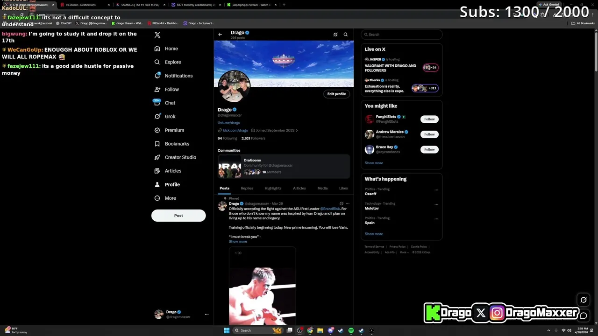Open the Follow section in the sidebar
598x336 pixels.
[x=166, y=89]
